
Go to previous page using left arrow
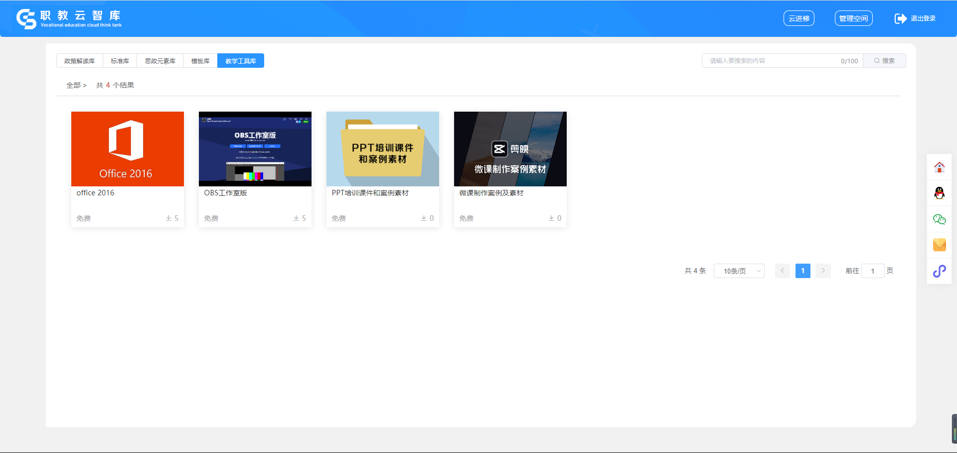pyautogui.click(x=782, y=271)
